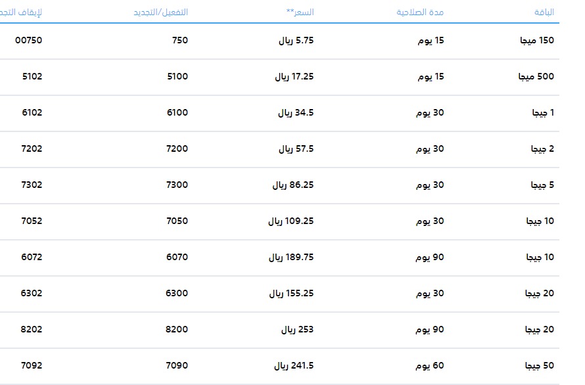Select the 253 ريال price cell
The width and height of the screenshot is (585, 385).
click(x=297, y=330)
